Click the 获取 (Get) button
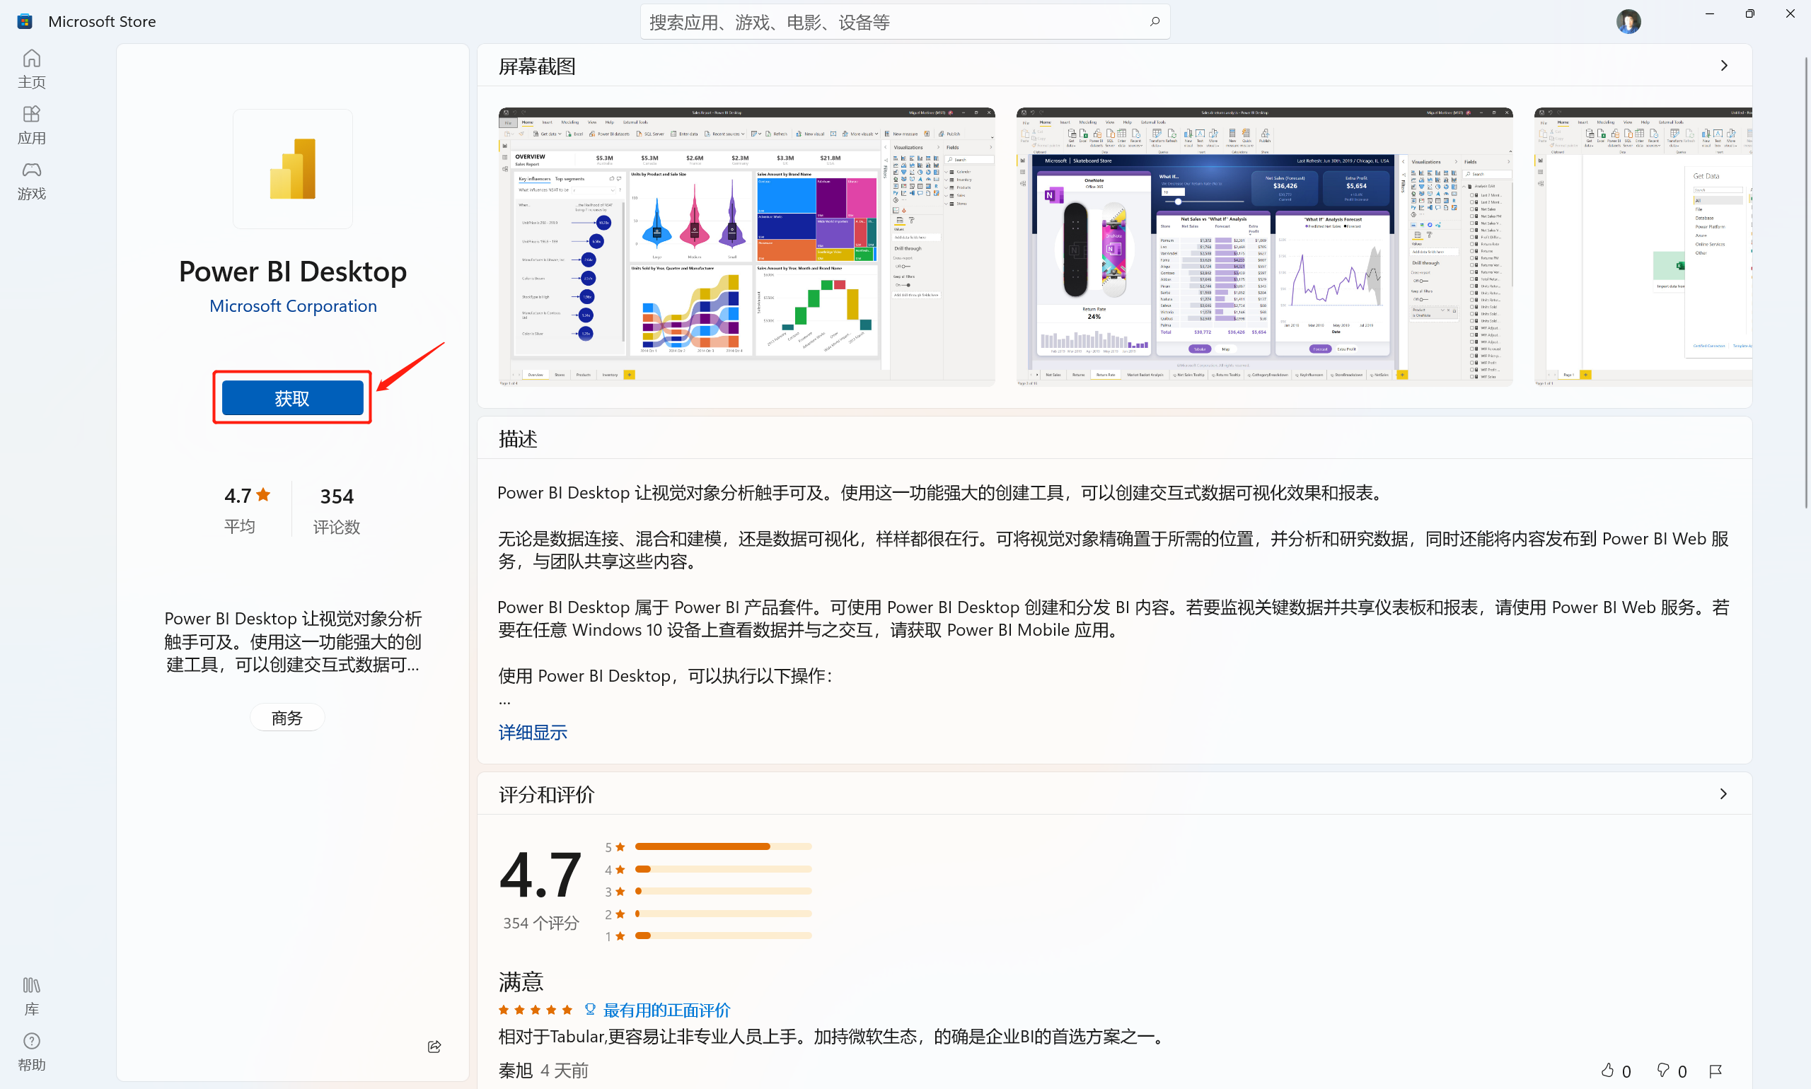This screenshot has width=1811, height=1089. point(292,397)
